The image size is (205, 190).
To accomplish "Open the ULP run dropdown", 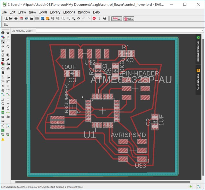I will pyautogui.click(x=47, y=18).
